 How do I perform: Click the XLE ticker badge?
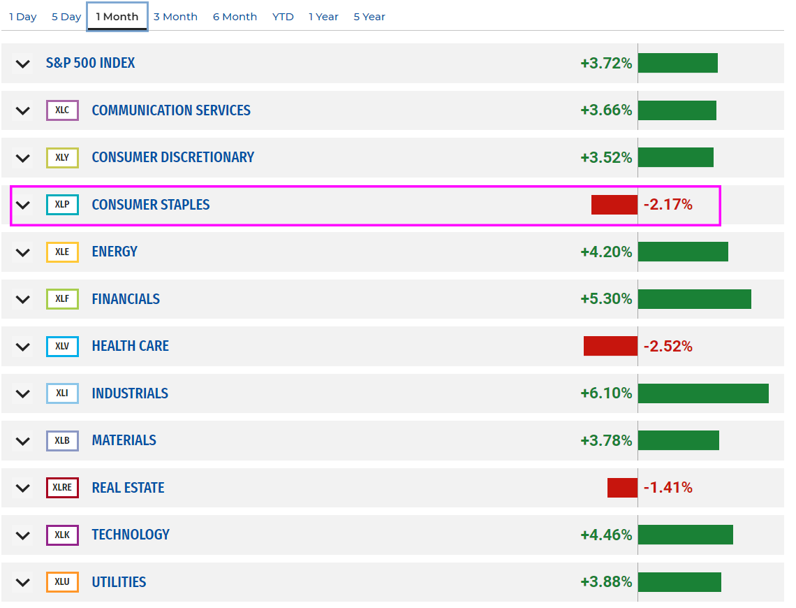[62, 252]
